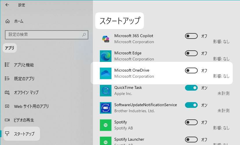The width and height of the screenshot is (240, 145).
Task: Go to ホーム in Settings
Action: [19, 21]
